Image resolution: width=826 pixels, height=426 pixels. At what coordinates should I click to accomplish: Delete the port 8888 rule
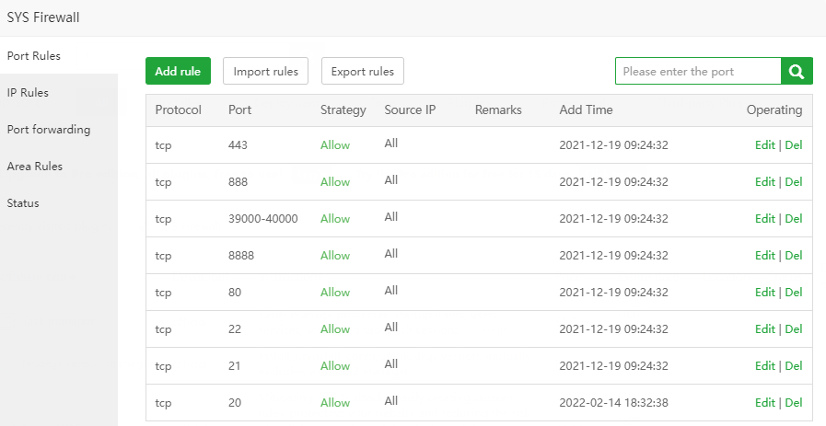tap(794, 256)
